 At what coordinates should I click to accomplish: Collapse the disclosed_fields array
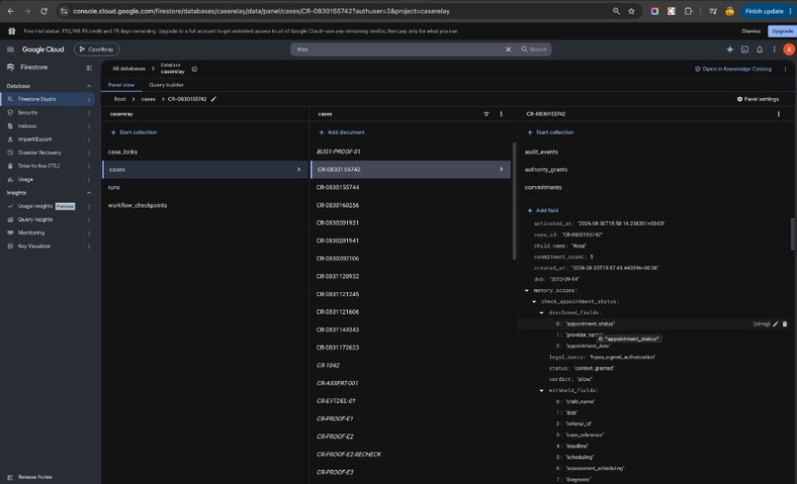click(x=541, y=313)
